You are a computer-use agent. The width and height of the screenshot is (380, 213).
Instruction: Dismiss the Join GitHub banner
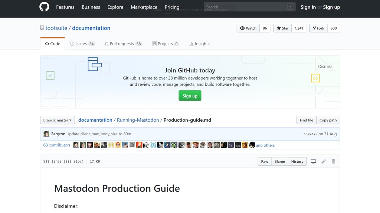325,67
